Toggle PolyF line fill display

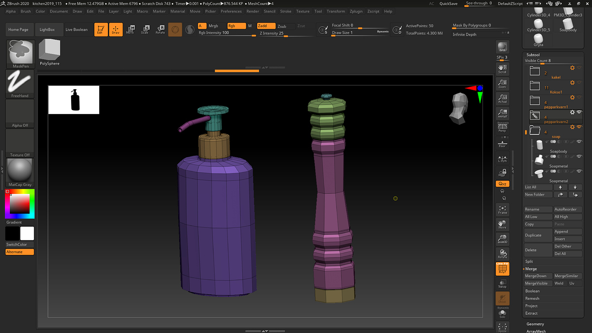(502, 269)
